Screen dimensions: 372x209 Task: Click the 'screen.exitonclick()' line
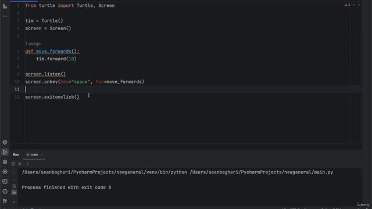point(52,97)
